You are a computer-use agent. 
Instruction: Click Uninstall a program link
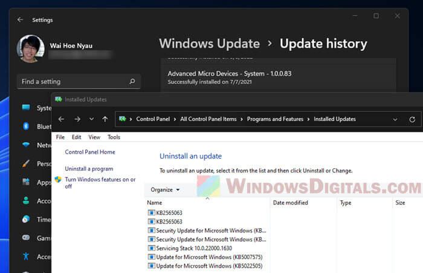point(89,169)
